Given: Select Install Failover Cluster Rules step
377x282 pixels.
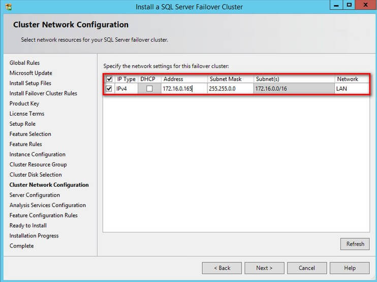Looking at the screenshot, I should 43,93.
